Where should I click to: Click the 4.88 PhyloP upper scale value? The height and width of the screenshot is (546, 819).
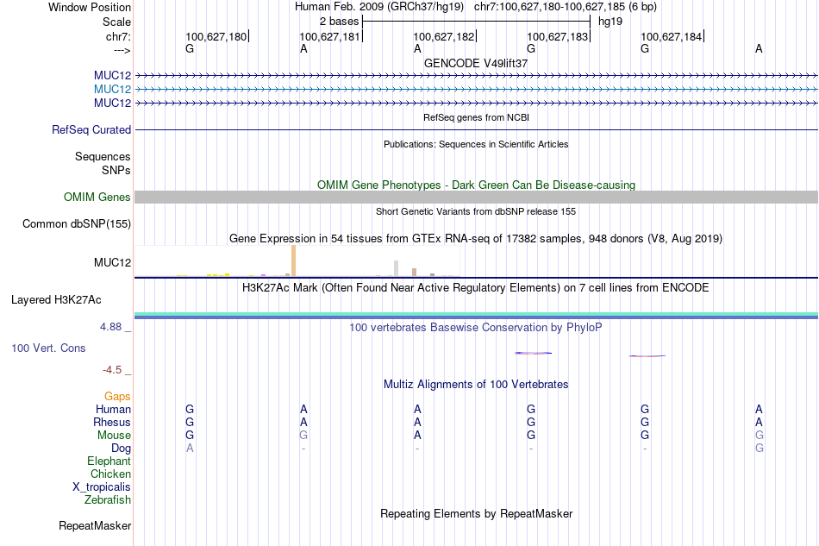click(x=110, y=327)
